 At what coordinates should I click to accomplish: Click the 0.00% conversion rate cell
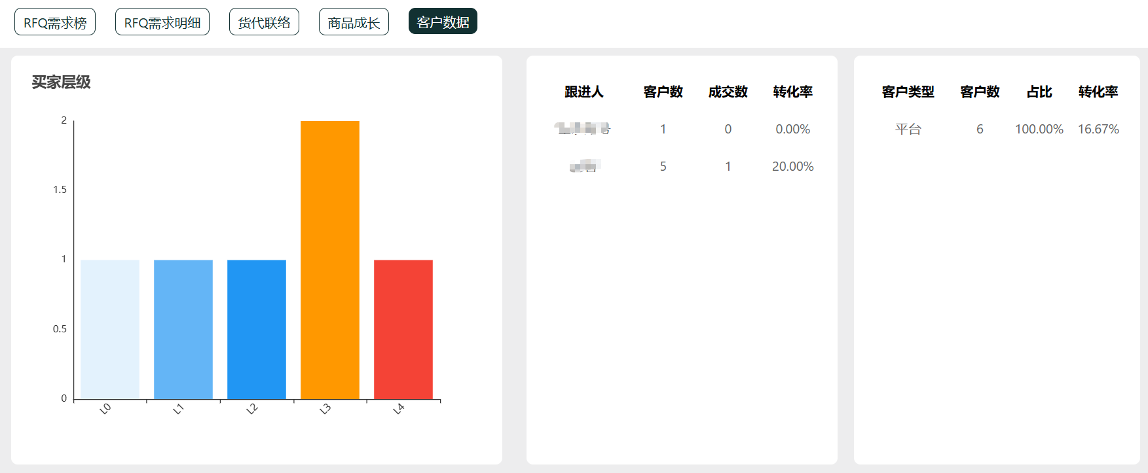[792, 130]
